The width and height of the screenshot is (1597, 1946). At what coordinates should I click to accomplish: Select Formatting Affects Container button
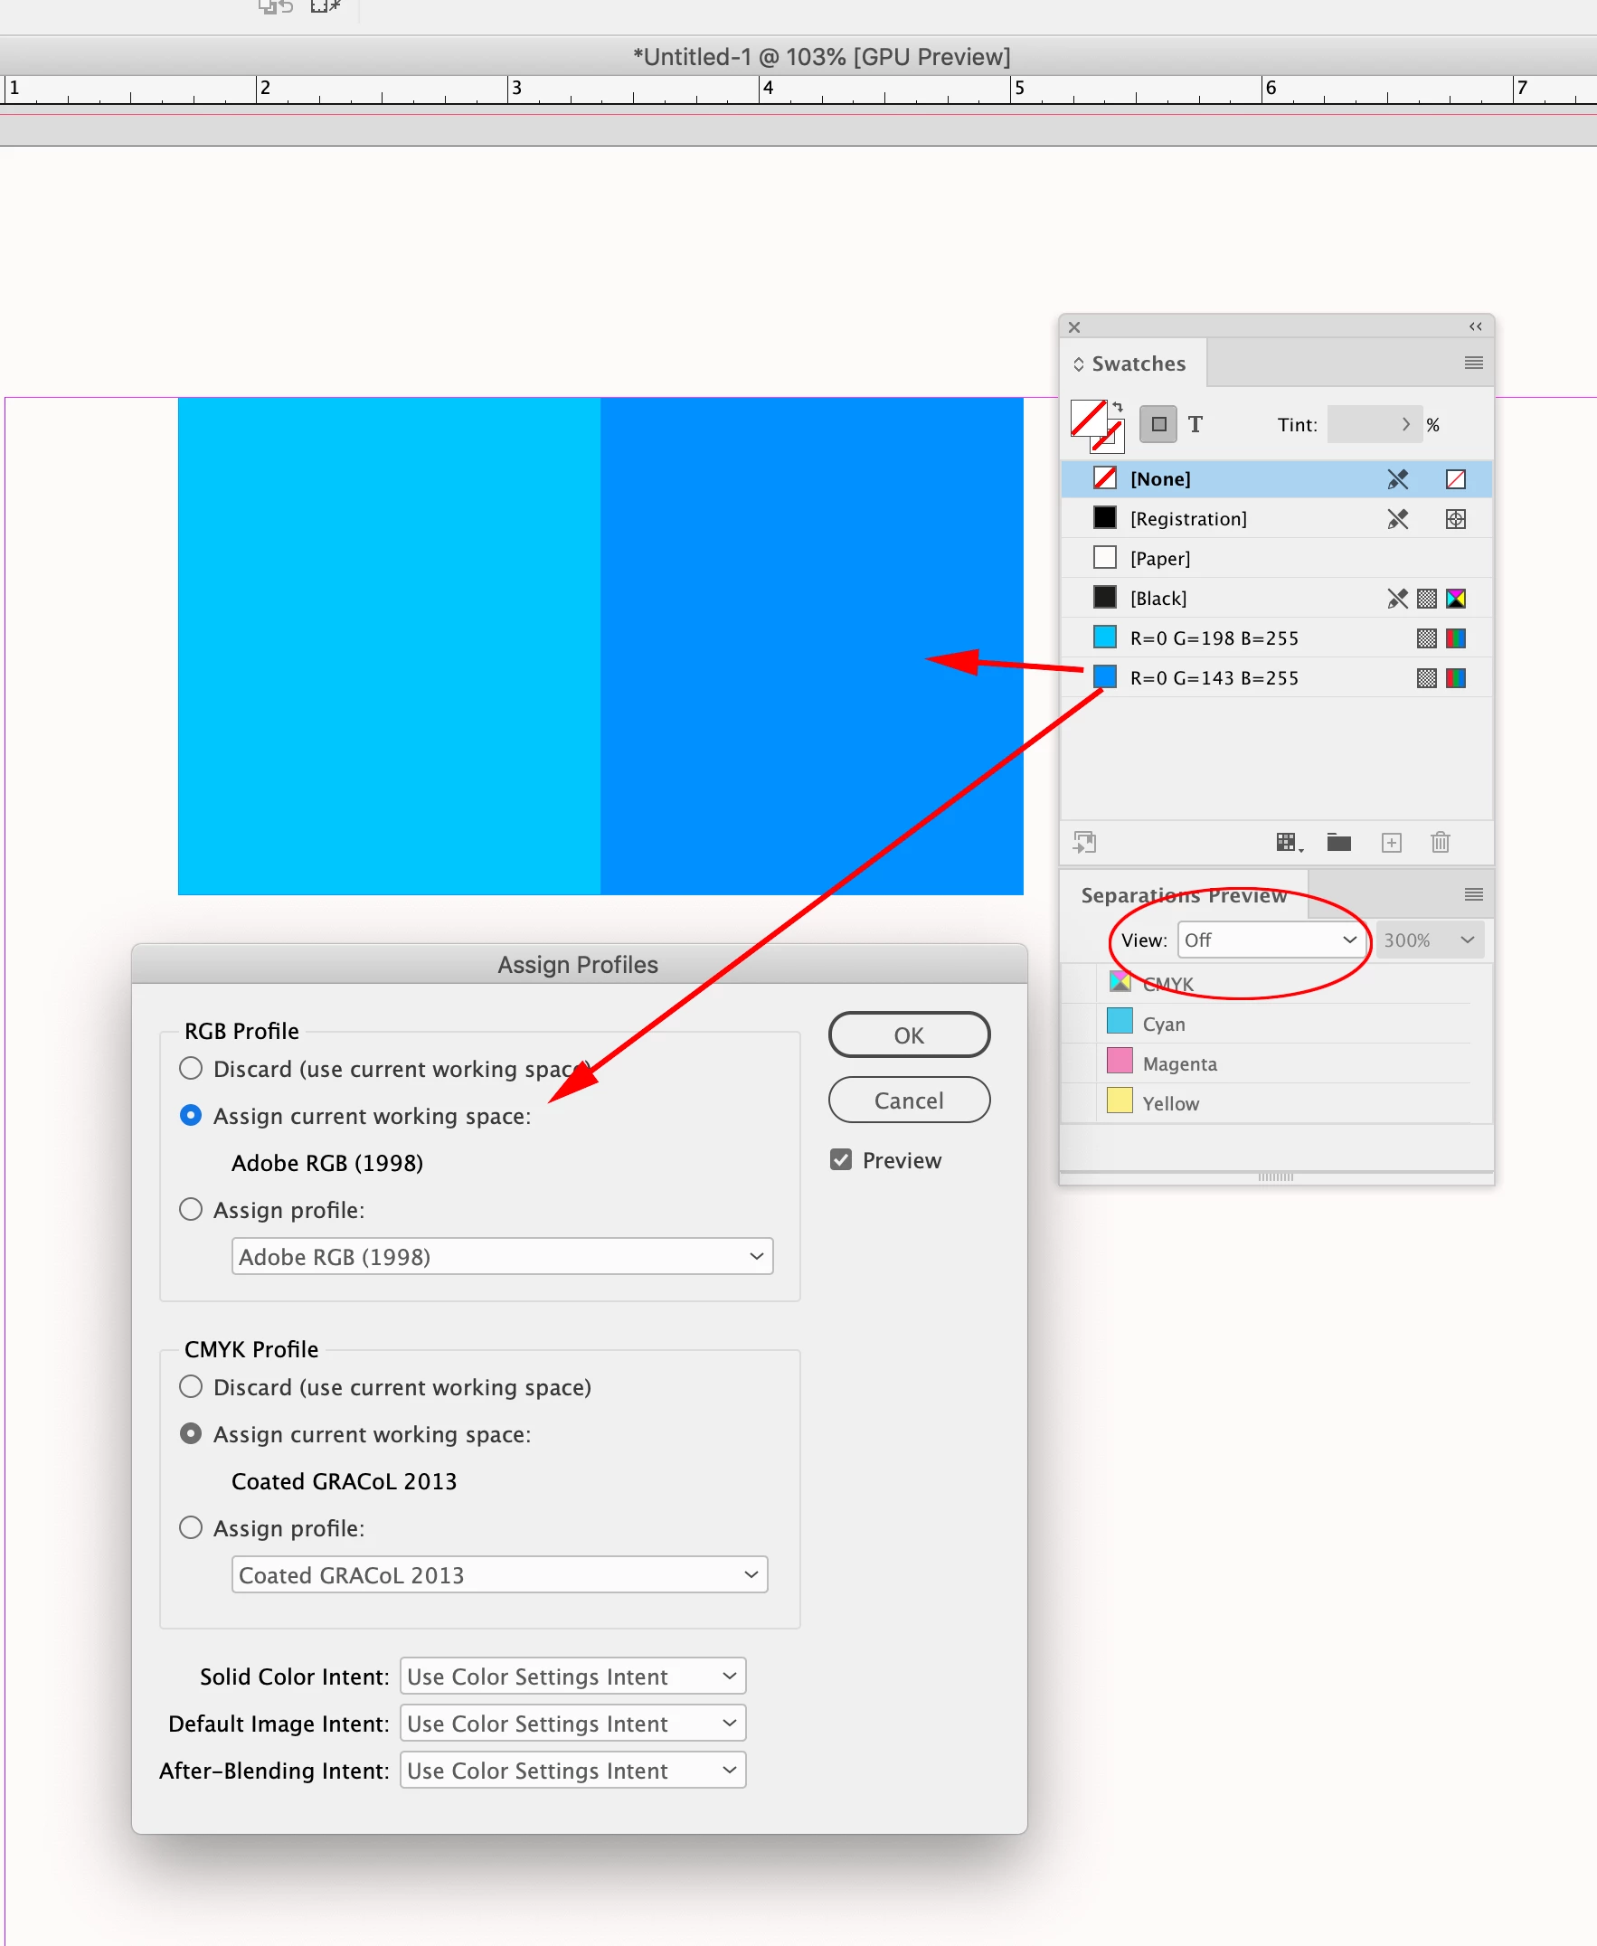pos(1158,424)
